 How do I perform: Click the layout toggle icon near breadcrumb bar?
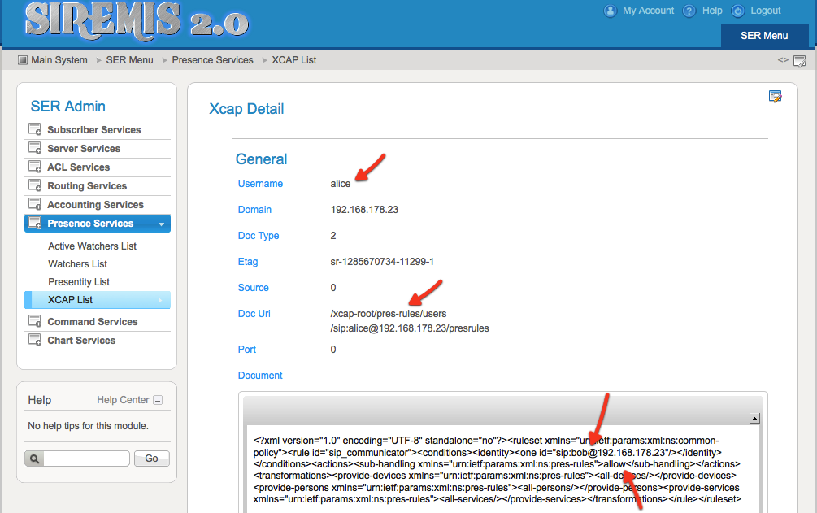[x=799, y=61]
